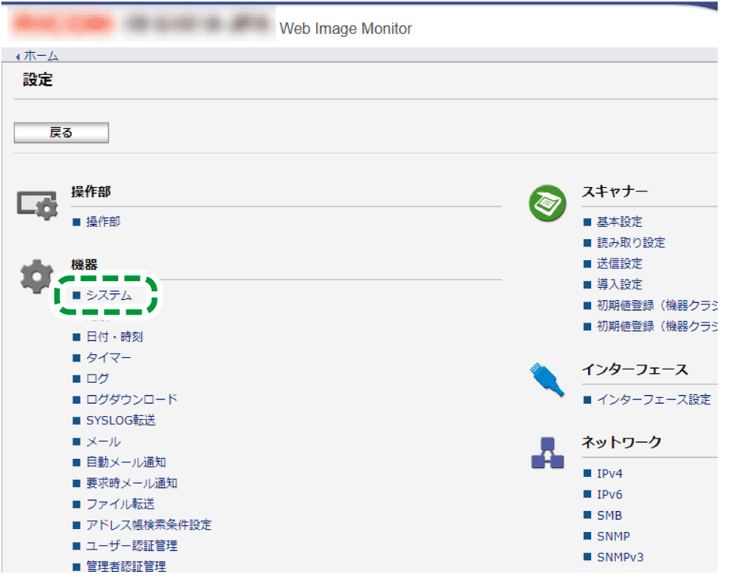Open ユーザー認証管理 page

tap(131, 546)
